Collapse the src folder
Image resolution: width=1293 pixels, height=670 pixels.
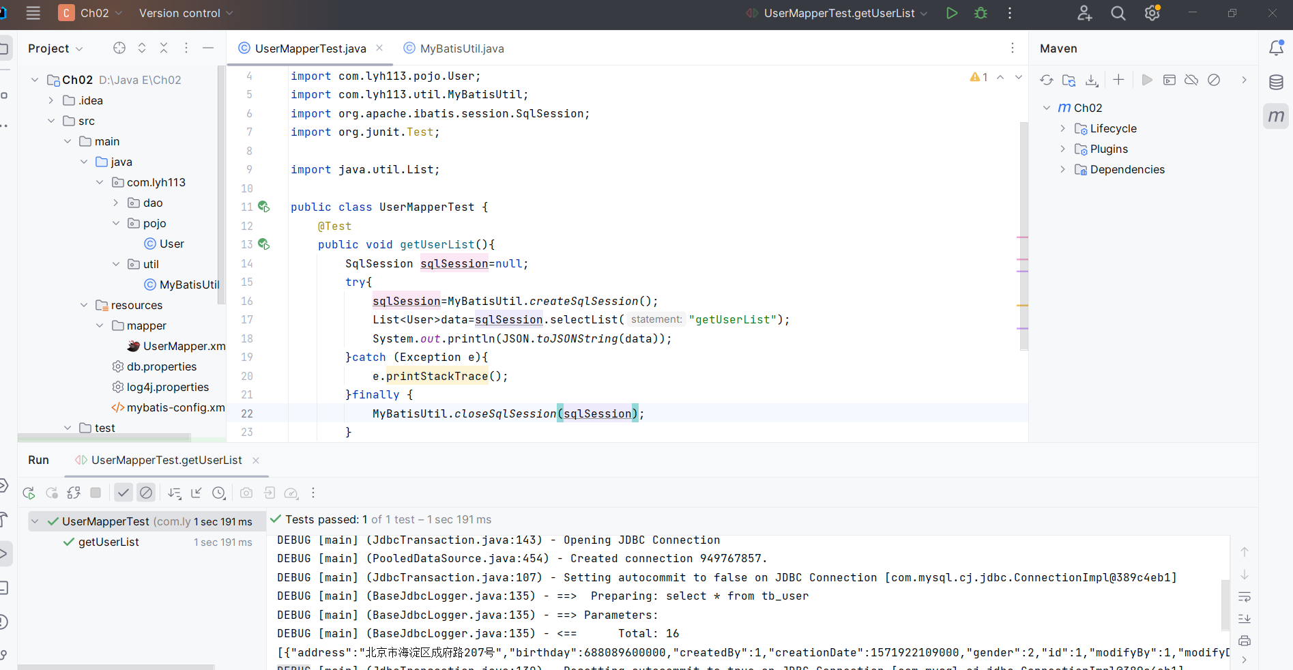coord(50,121)
